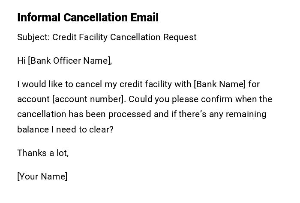
Task: Click the "Hi" greeting word
Action: [21, 61]
